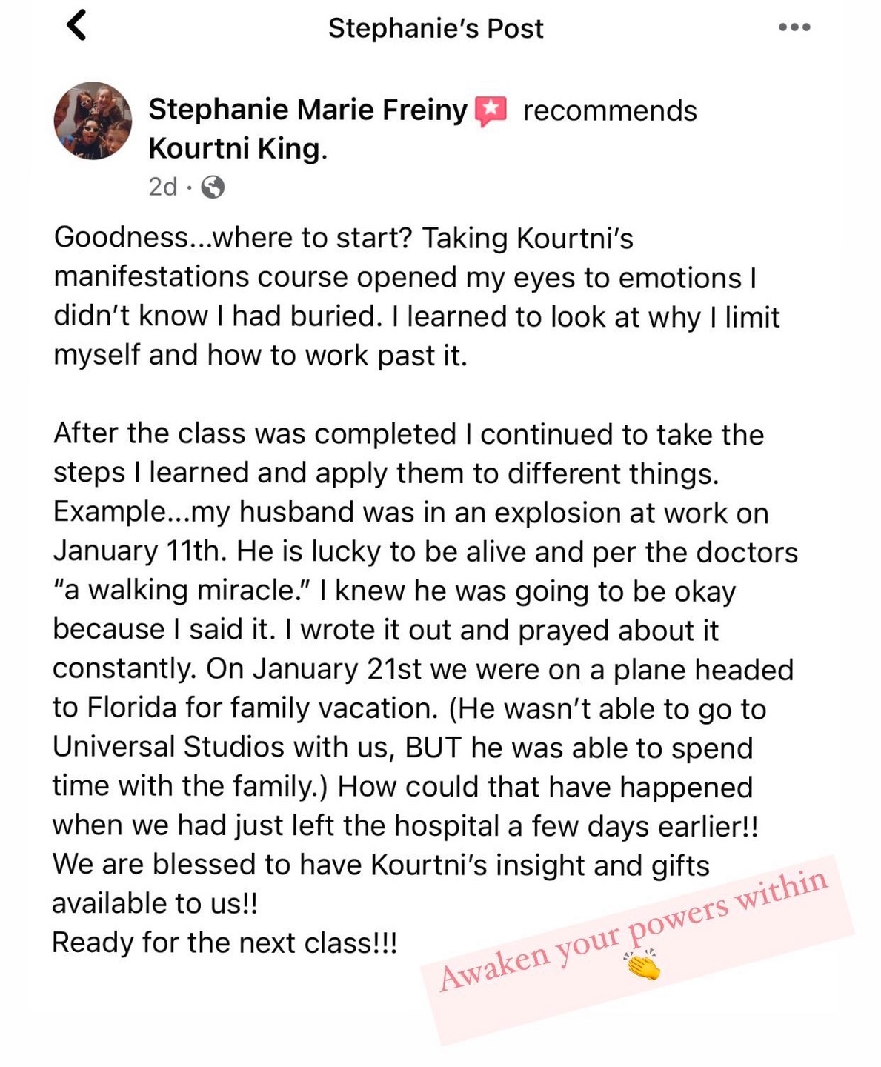Tap the globe public audience icon
The width and height of the screenshot is (881, 1067).
point(213,187)
